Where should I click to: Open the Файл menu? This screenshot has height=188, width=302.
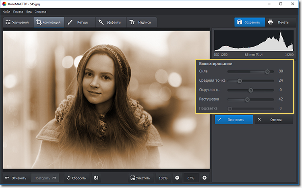[6, 12]
